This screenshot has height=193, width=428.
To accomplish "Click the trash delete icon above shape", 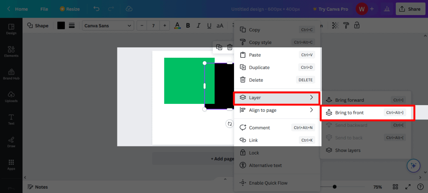I will pyautogui.click(x=229, y=47).
